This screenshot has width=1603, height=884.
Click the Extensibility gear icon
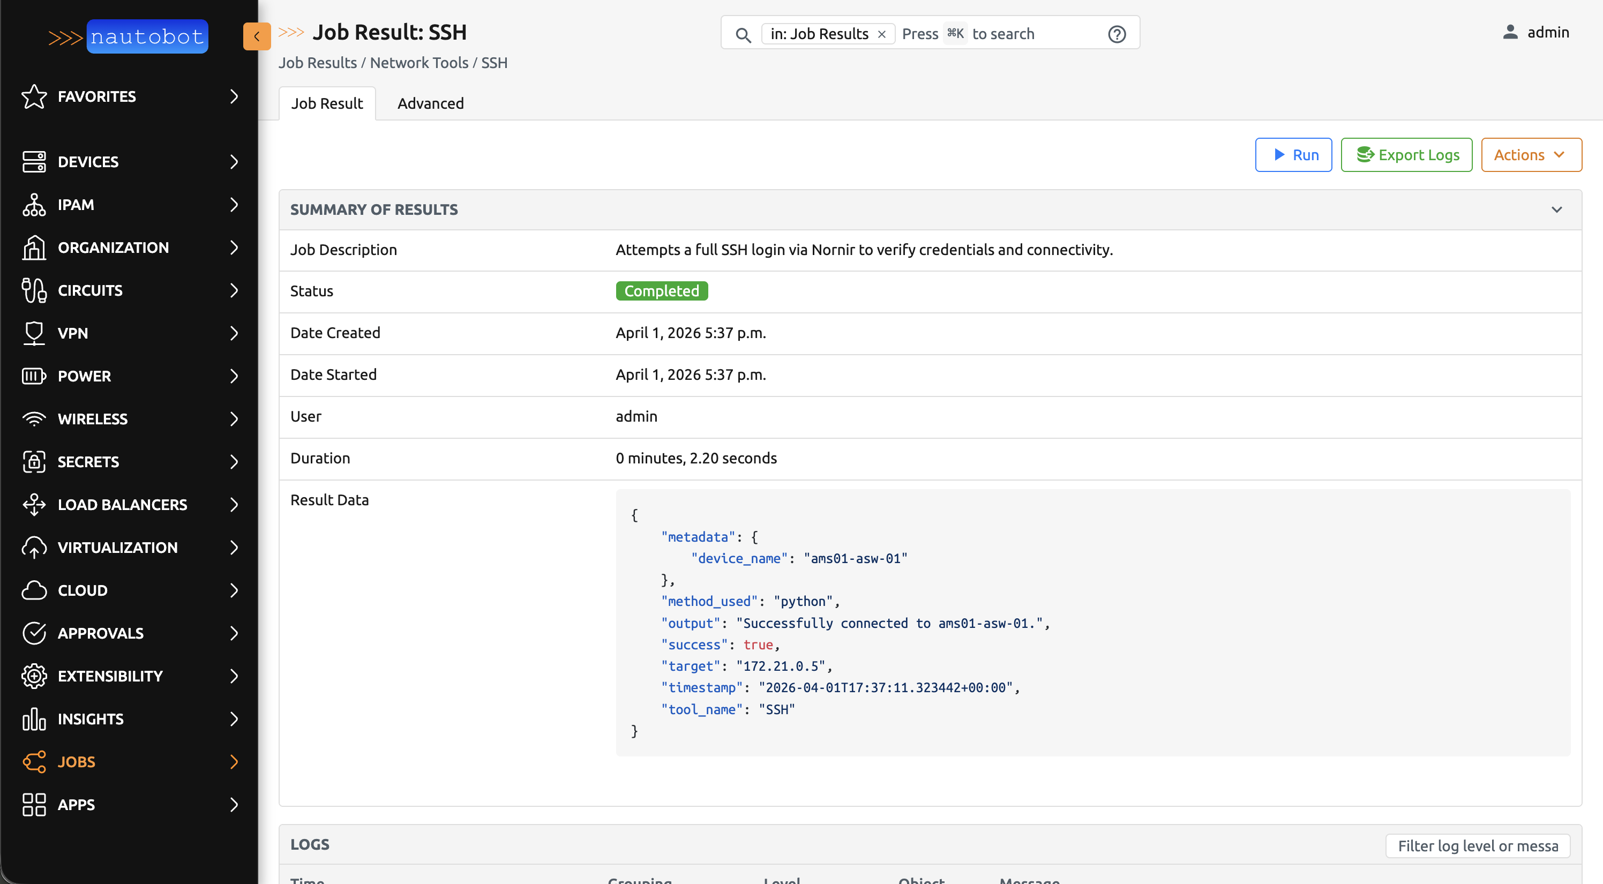(x=34, y=676)
